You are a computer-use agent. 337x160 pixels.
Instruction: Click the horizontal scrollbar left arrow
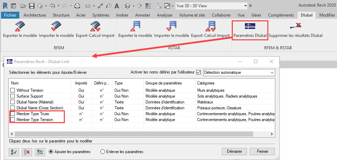(x=12, y=134)
